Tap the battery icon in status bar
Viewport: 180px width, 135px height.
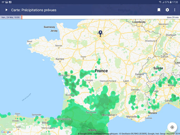[171, 2]
